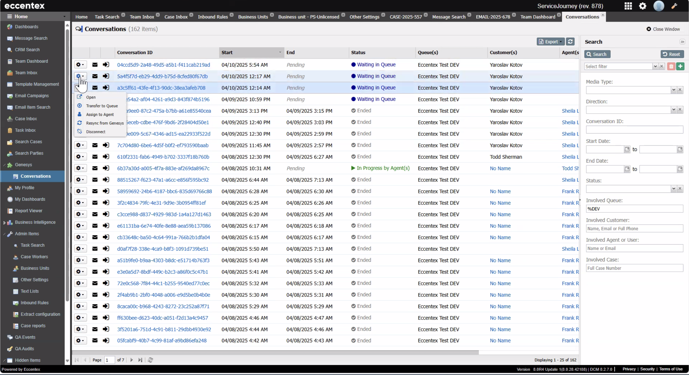
Task: Refresh the conversations grid next to Export
Action: coord(570,42)
